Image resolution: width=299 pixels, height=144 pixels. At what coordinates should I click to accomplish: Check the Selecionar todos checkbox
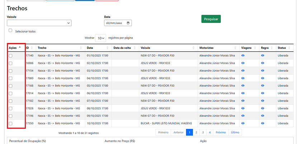10,31
